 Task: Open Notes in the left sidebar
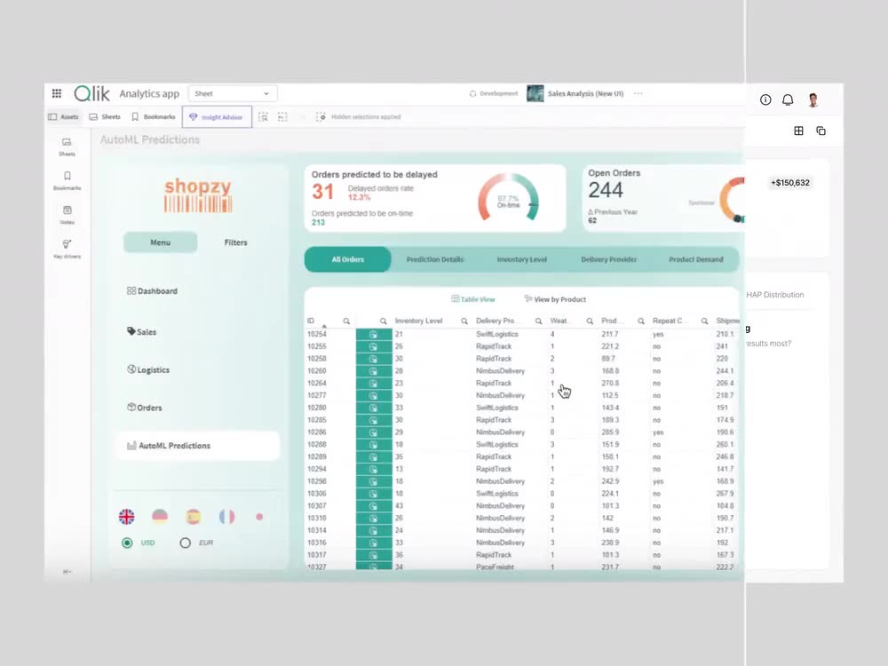pos(67,215)
